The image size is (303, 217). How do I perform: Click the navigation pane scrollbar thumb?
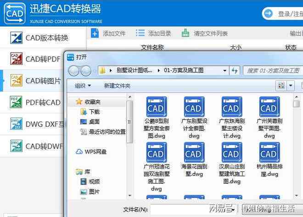130,122
